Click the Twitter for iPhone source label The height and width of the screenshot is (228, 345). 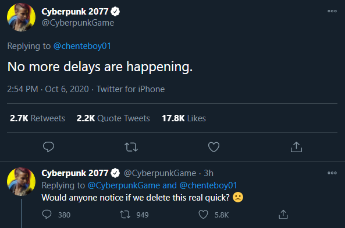[131, 89]
